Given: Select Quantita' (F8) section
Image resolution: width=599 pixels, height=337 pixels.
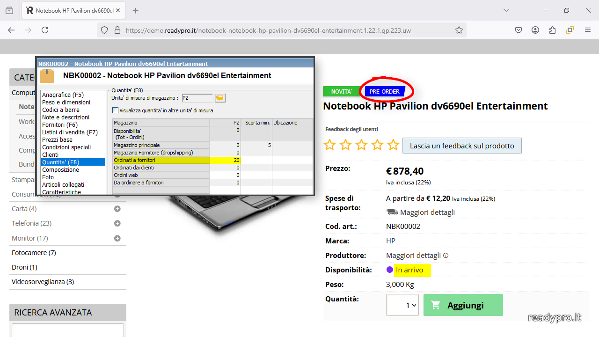Looking at the screenshot, I should [x=73, y=162].
